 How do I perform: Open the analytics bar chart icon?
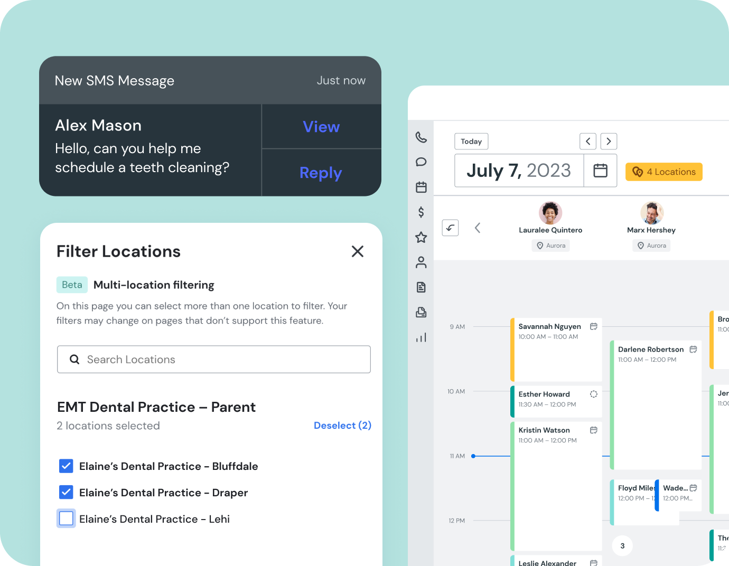421,337
